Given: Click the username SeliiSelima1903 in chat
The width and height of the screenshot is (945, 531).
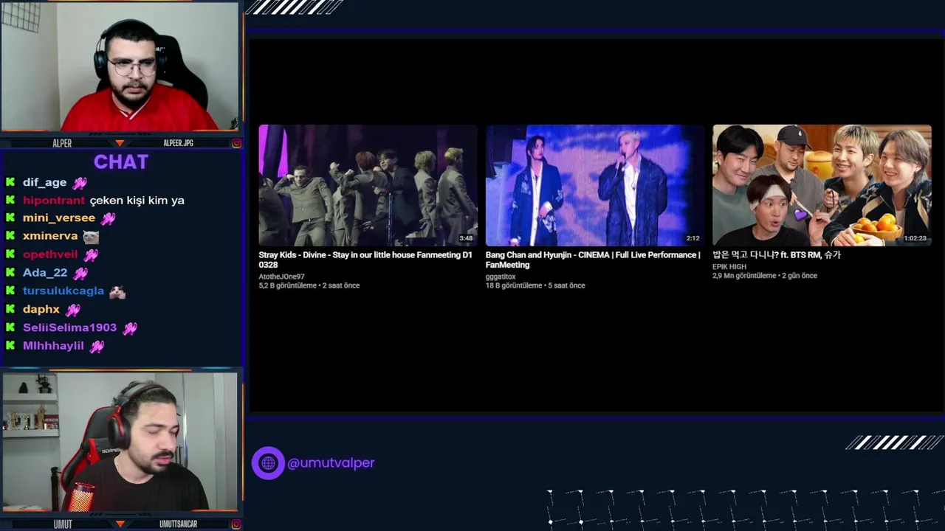Looking at the screenshot, I should pos(69,327).
